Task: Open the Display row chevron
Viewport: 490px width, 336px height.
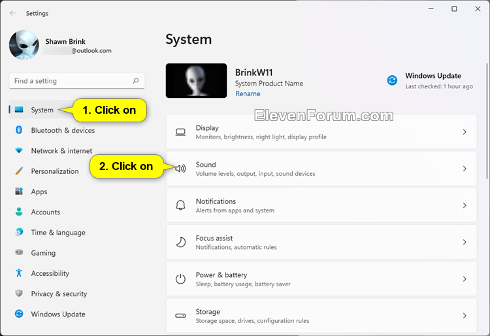Action: tap(465, 132)
